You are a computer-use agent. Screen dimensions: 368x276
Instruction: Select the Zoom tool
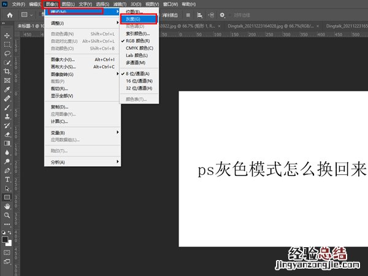tap(7, 215)
